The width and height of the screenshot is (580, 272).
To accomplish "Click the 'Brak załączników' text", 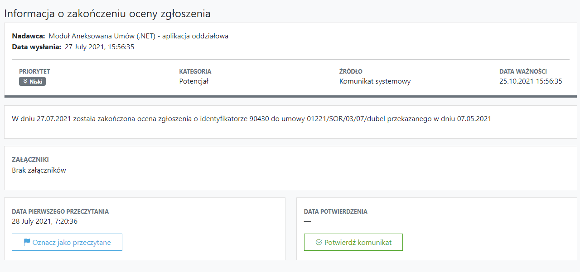I will point(39,170).
